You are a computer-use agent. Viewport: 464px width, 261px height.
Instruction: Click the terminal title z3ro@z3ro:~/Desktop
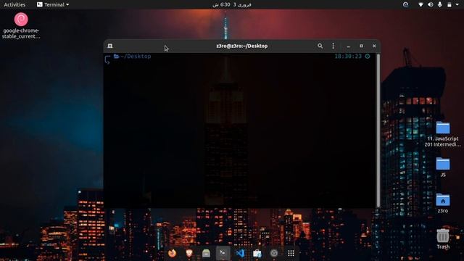coord(241,46)
